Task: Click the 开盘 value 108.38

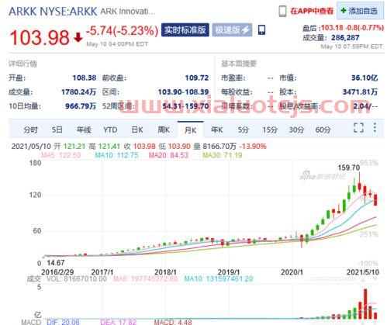Action: [85, 78]
